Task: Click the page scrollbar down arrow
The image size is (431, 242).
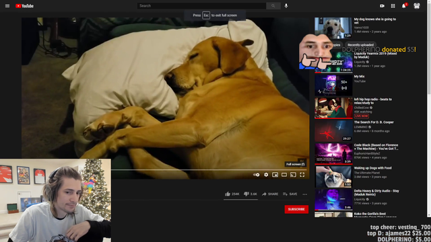Action: click(x=429, y=215)
